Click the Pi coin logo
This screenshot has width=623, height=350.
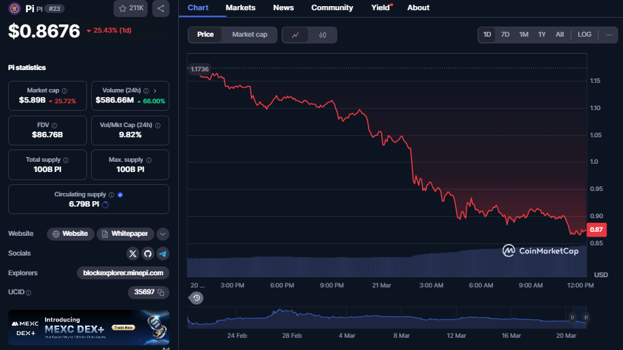[x=15, y=8]
